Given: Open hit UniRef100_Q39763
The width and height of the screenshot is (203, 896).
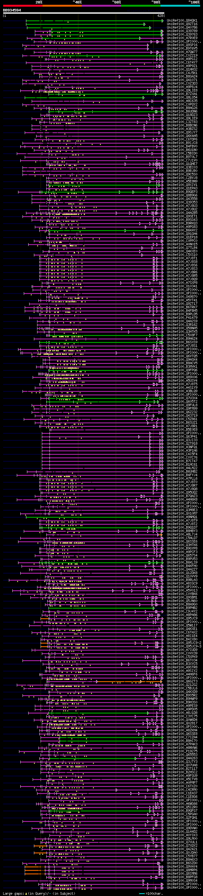Looking at the screenshot, I should [x=182, y=34].
